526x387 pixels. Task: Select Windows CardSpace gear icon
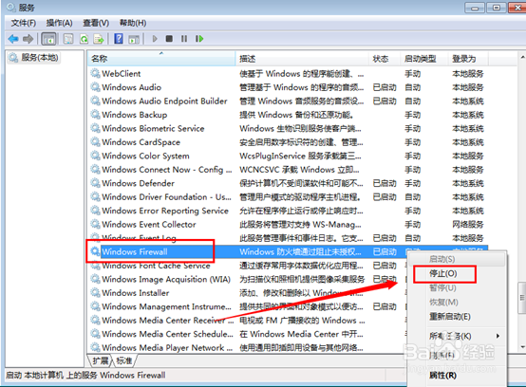pos(95,142)
